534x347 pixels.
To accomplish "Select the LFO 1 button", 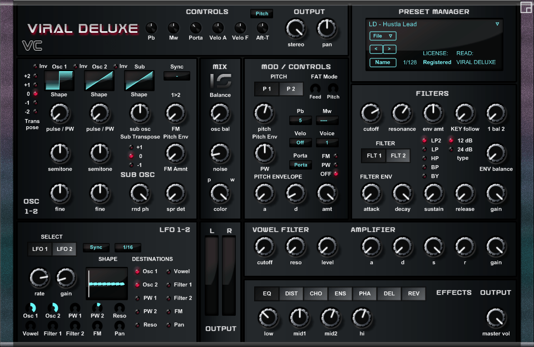I will [40, 249].
